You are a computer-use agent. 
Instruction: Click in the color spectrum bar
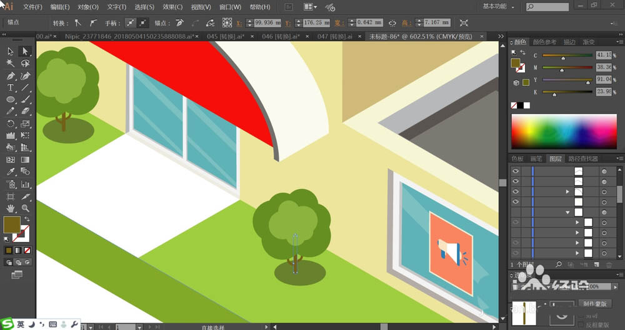click(564, 132)
